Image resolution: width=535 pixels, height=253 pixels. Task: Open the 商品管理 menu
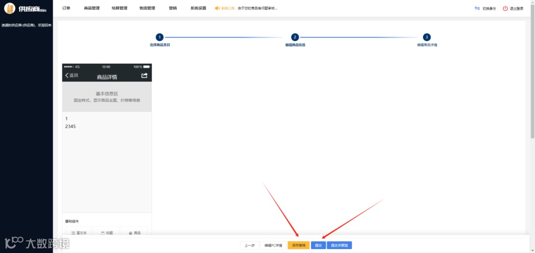[92, 8]
